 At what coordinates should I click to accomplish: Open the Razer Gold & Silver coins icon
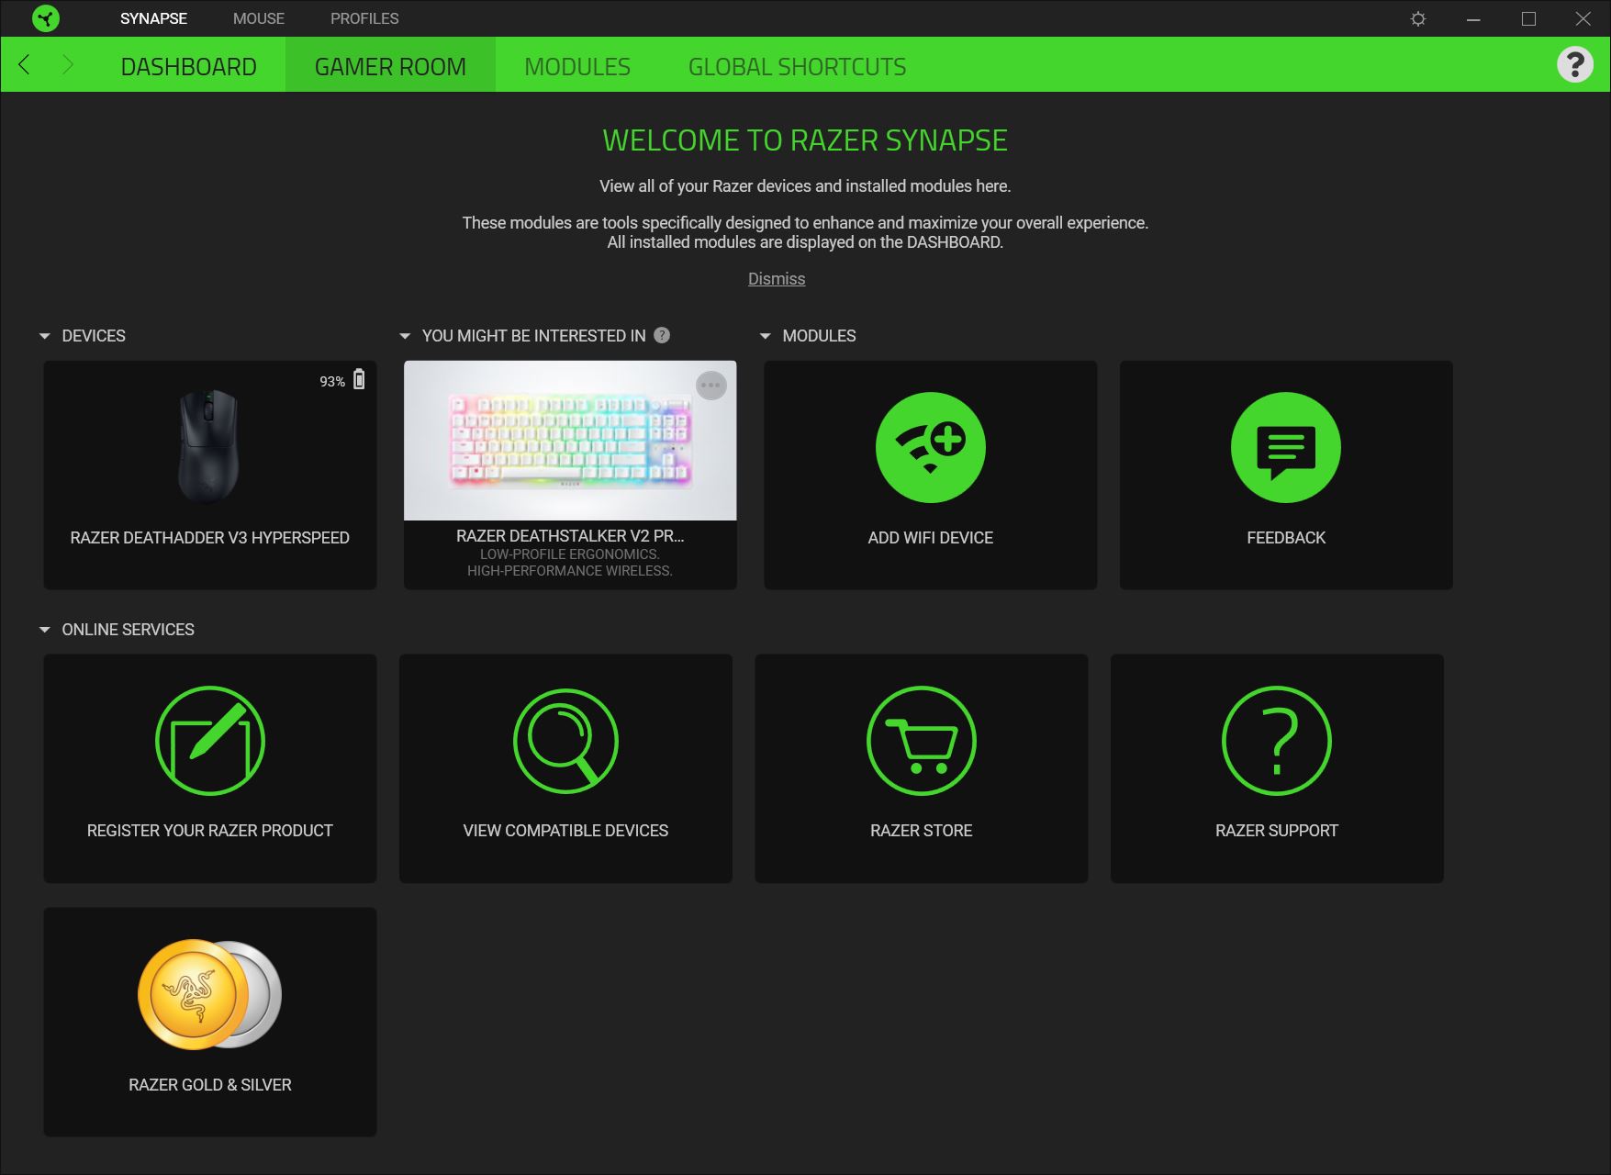point(210,994)
